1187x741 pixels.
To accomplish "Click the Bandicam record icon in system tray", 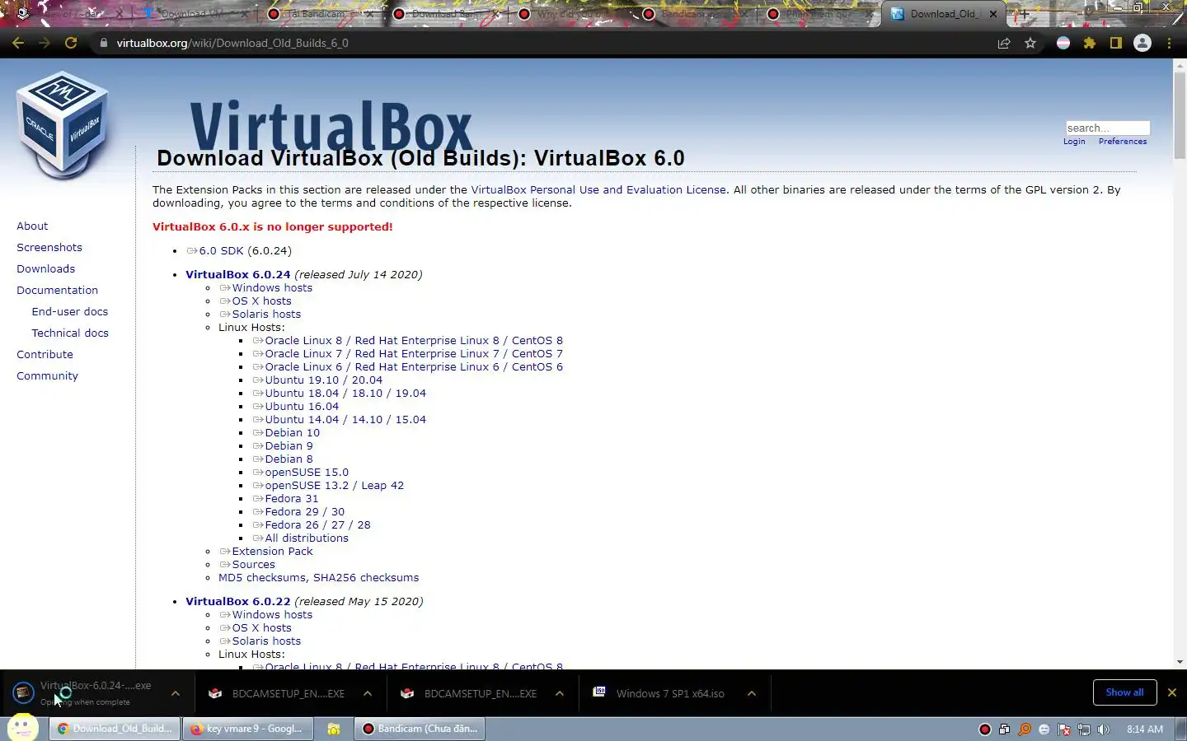I will 984,729.
